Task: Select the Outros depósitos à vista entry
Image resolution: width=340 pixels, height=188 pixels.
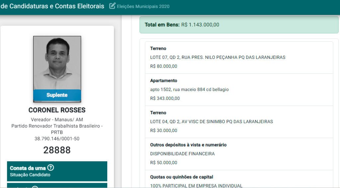Action: (239, 154)
